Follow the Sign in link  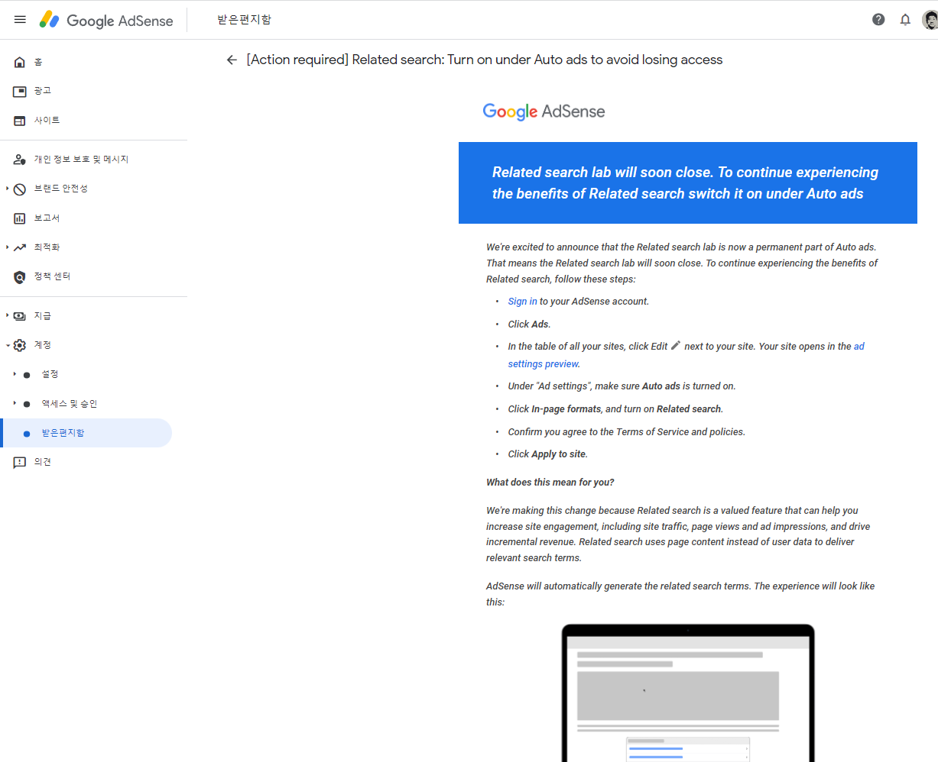coord(522,302)
